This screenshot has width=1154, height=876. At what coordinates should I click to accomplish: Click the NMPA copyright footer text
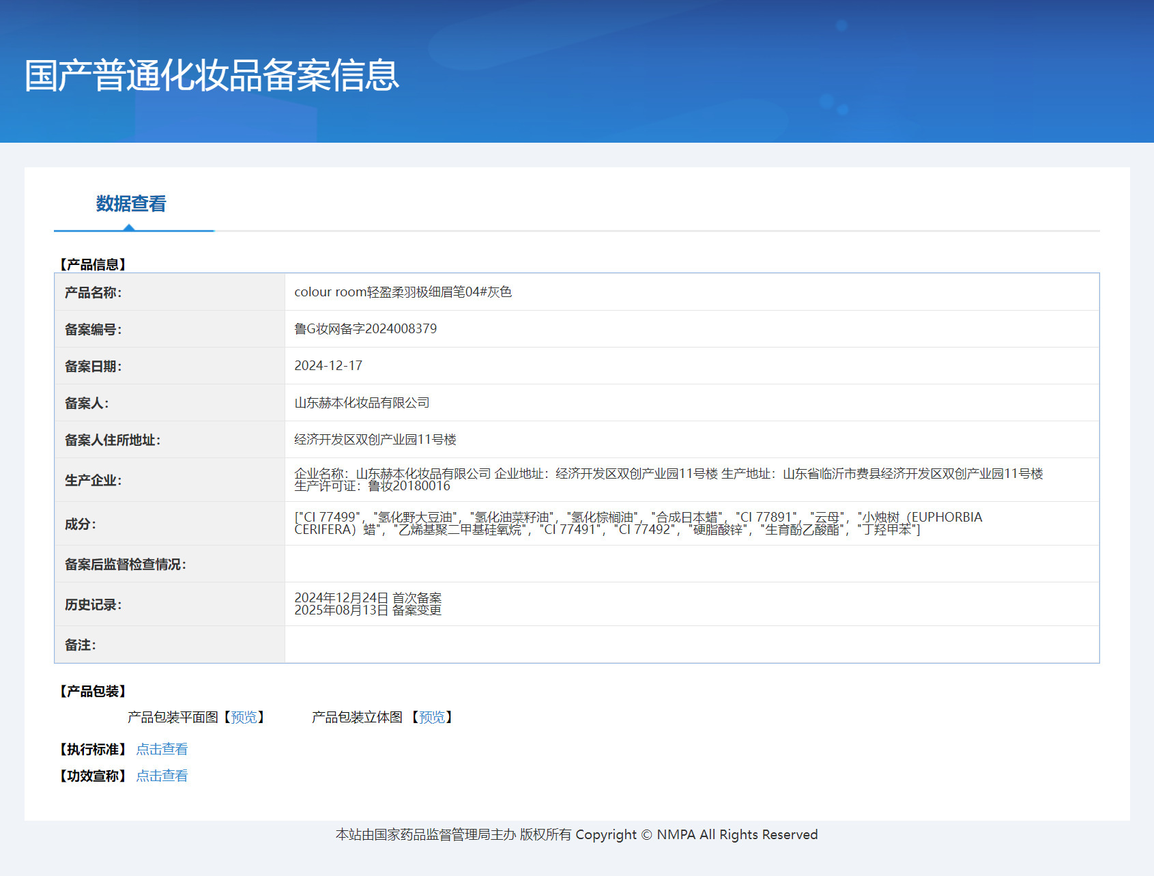point(577,834)
